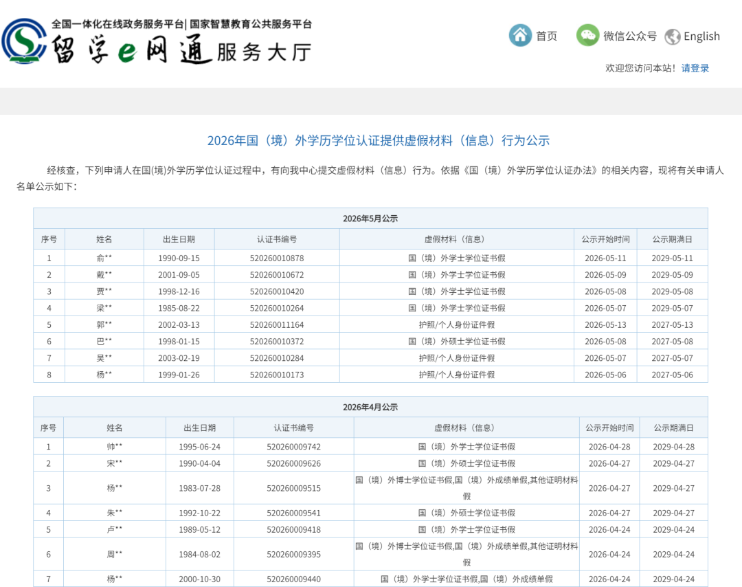Click the 请登录 login link
This screenshot has height=587, width=742.
click(695, 68)
